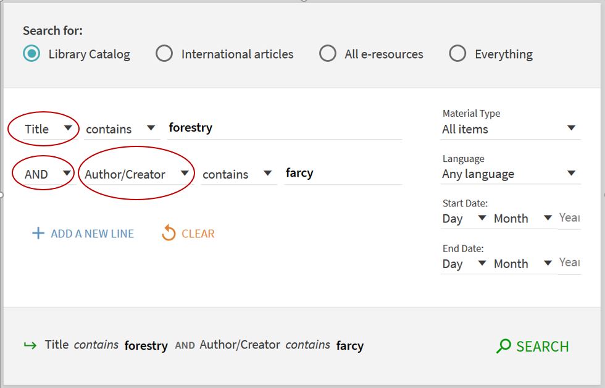Click the plus icon to add a line
The height and width of the screenshot is (388, 605).
(38, 234)
